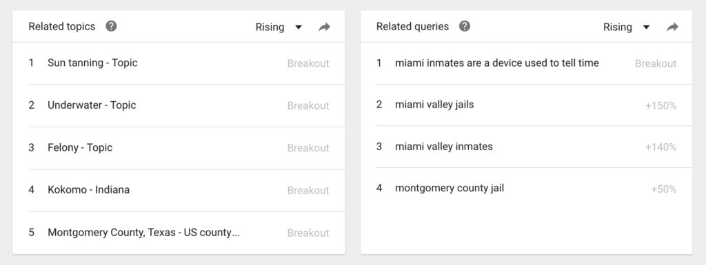Screen dimensions: 706x265
Task: Expand the Rising dropdown in Related queries
Action: click(x=626, y=27)
